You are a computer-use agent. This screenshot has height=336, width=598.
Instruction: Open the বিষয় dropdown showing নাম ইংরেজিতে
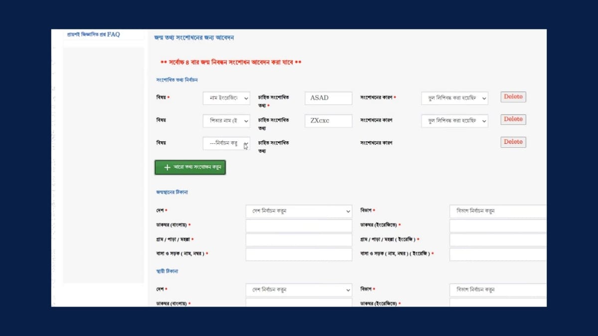[x=226, y=98]
